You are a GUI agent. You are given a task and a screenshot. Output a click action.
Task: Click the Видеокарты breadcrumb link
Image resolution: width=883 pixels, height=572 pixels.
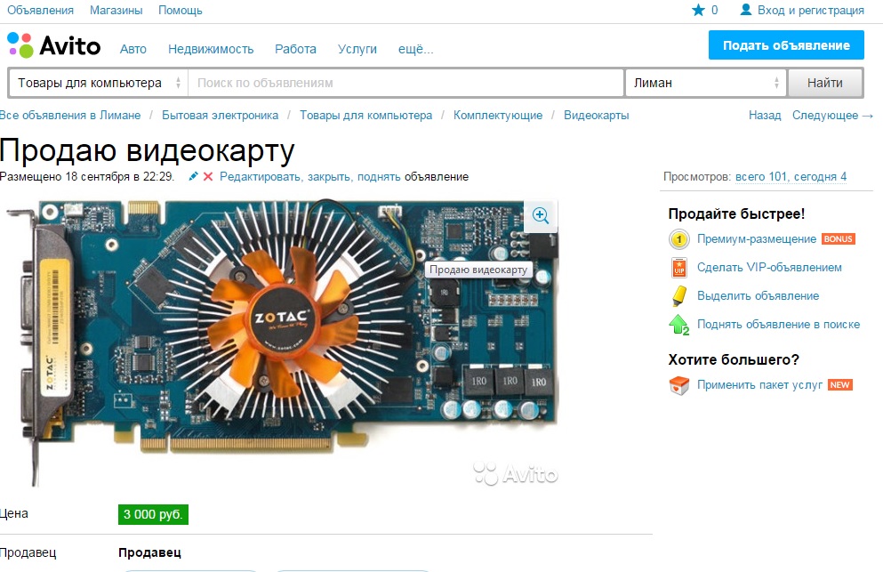pyautogui.click(x=597, y=115)
